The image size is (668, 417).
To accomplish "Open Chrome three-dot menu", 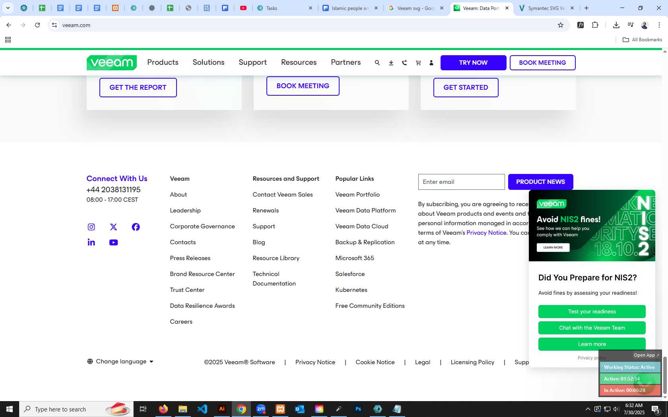I will click(x=659, y=25).
